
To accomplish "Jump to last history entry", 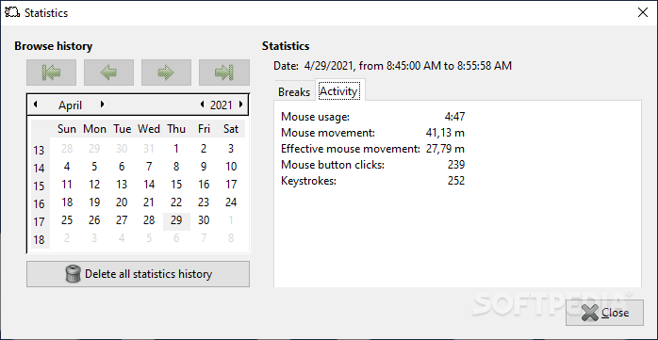I will click(224, 73).
